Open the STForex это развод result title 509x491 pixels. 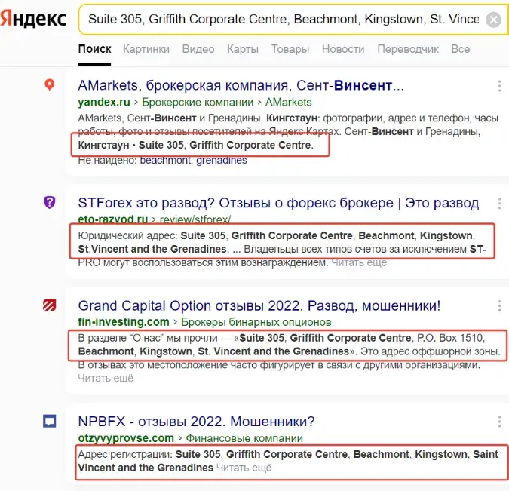pyautogui.click(x=278, y=203)
